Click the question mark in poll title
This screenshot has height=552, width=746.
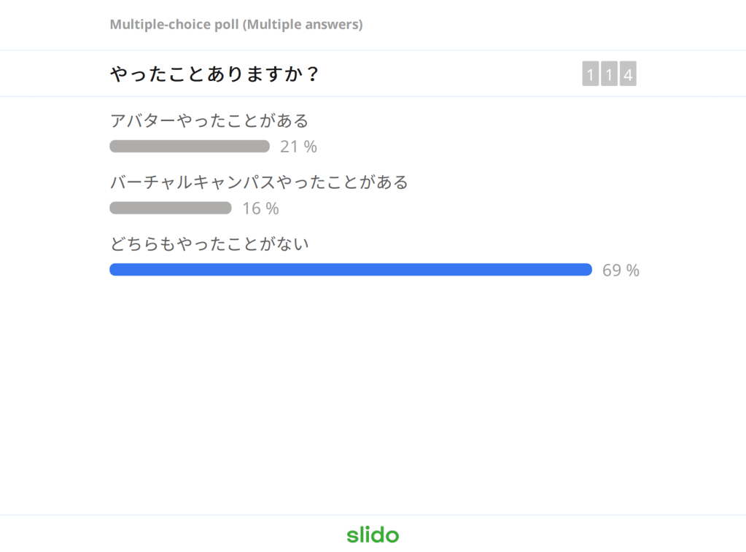click(312, 74)
